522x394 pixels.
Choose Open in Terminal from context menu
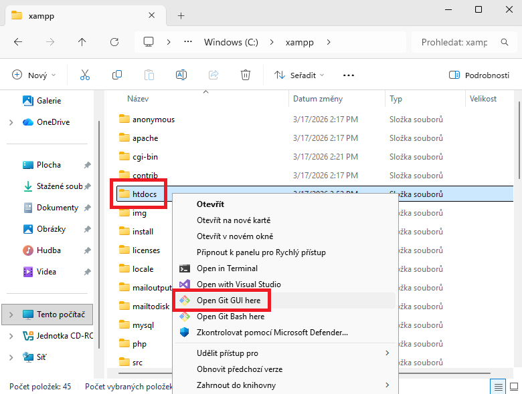tap(227, 268)
